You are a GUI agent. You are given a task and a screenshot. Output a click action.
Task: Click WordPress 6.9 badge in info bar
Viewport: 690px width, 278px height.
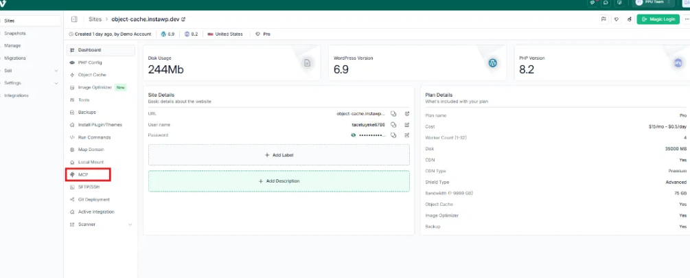click(168, 34)
